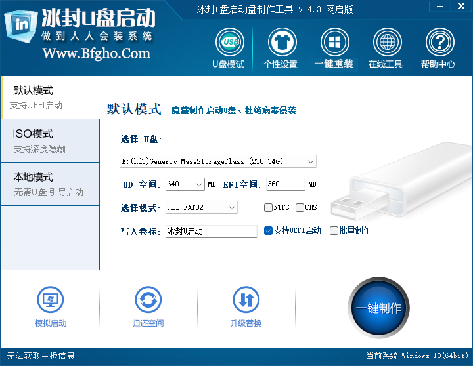Click the 升级替换 label
The width and height of the screenshot is (473, 366).
click(x=246, y=323)
